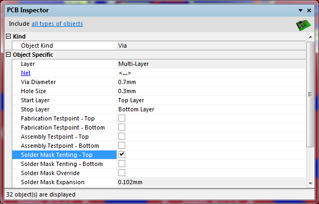This screenshot has height=204, width=319.
Task: Click the green PCB board icon
Action: [x=303, y=25]
